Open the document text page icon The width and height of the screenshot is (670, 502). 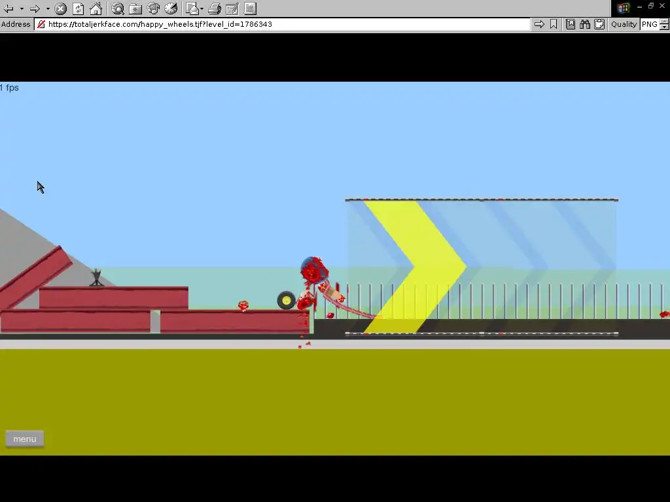251,8
